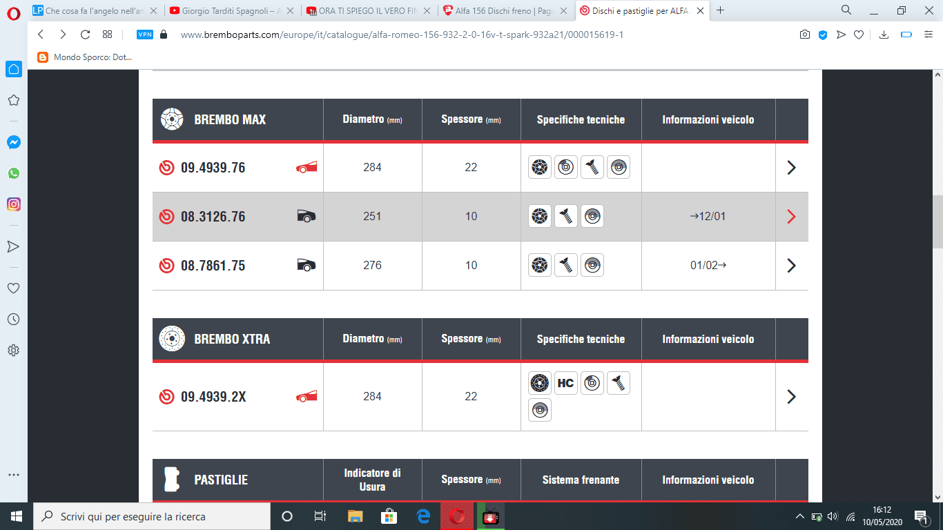Screen dimensions: 943x530
Task: Open Messenger from the Opera sidebar
Action: click(x=13, y=142)
